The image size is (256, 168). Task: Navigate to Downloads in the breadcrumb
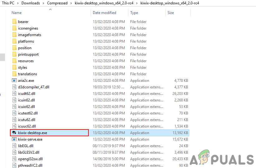(31, 3)
